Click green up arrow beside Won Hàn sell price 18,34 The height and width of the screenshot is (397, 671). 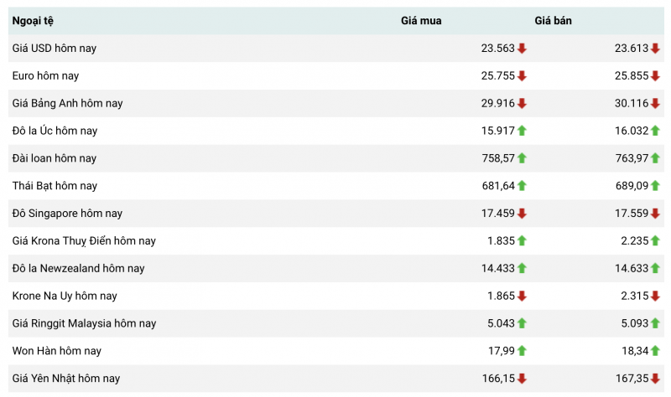[x=655, y=351]
